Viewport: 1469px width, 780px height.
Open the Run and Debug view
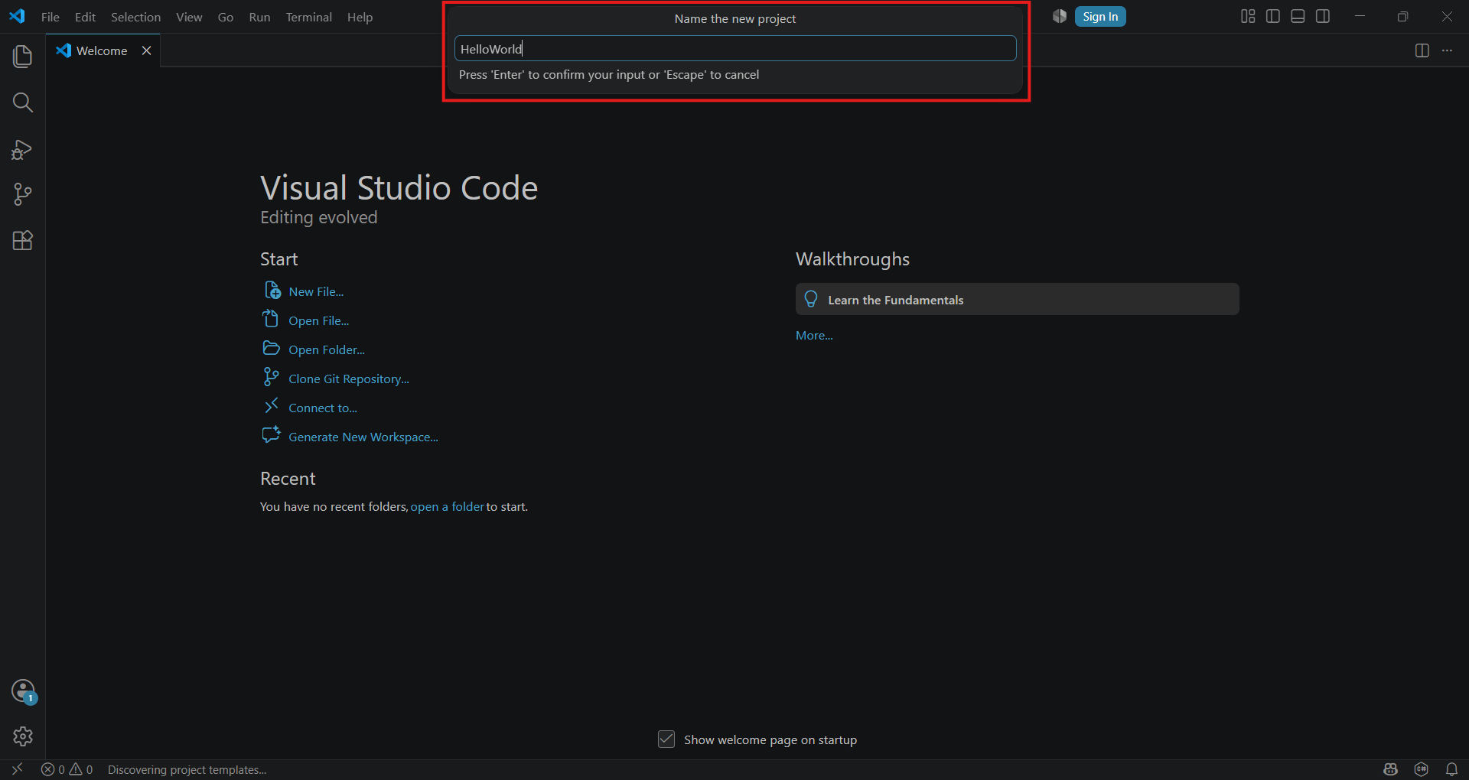click(23, 149)
